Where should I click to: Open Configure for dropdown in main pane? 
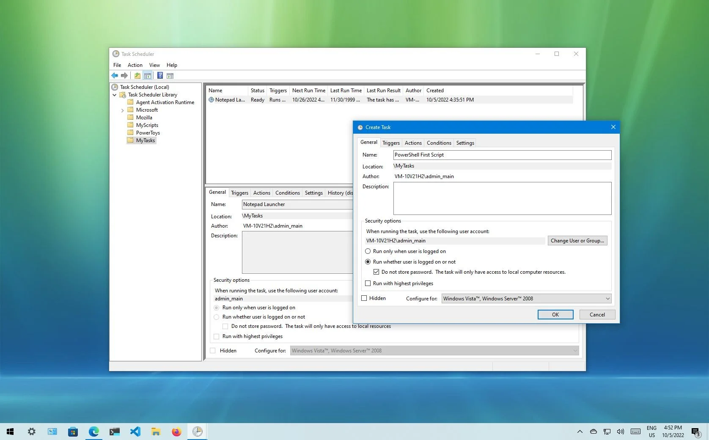point(434,351)
